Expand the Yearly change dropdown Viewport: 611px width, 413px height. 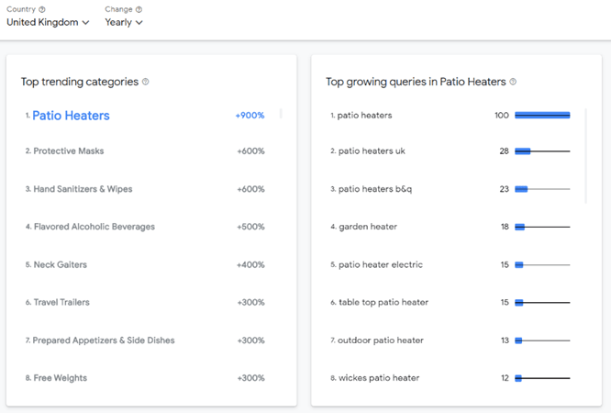124,23
